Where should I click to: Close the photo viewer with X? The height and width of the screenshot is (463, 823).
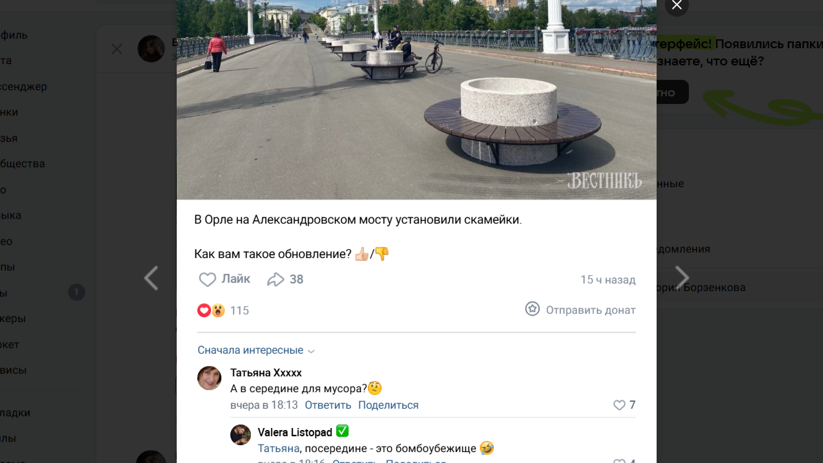[677, 6]
